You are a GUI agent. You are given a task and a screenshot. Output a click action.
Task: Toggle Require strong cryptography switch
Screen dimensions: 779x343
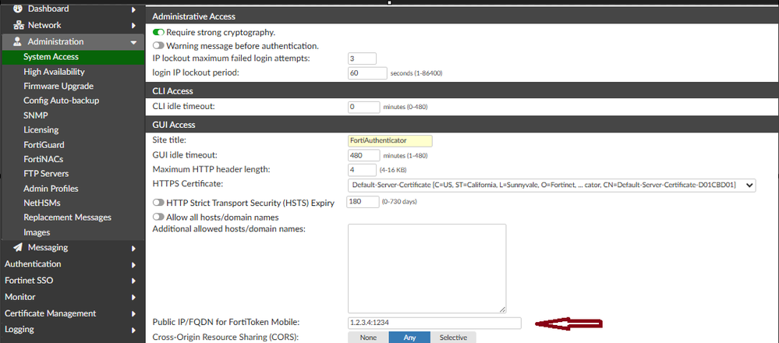[x=158, y=32]
